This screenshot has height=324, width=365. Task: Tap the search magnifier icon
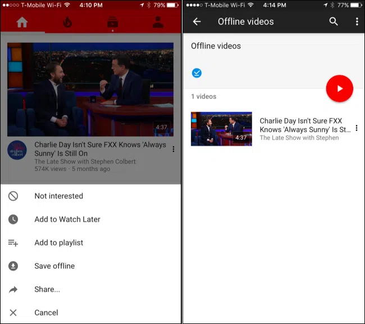[334, 22]
